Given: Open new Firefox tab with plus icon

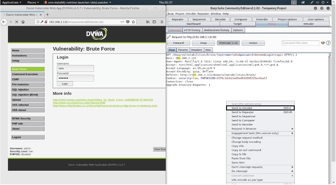Looking at the screenshot, I should pos(48,15).
